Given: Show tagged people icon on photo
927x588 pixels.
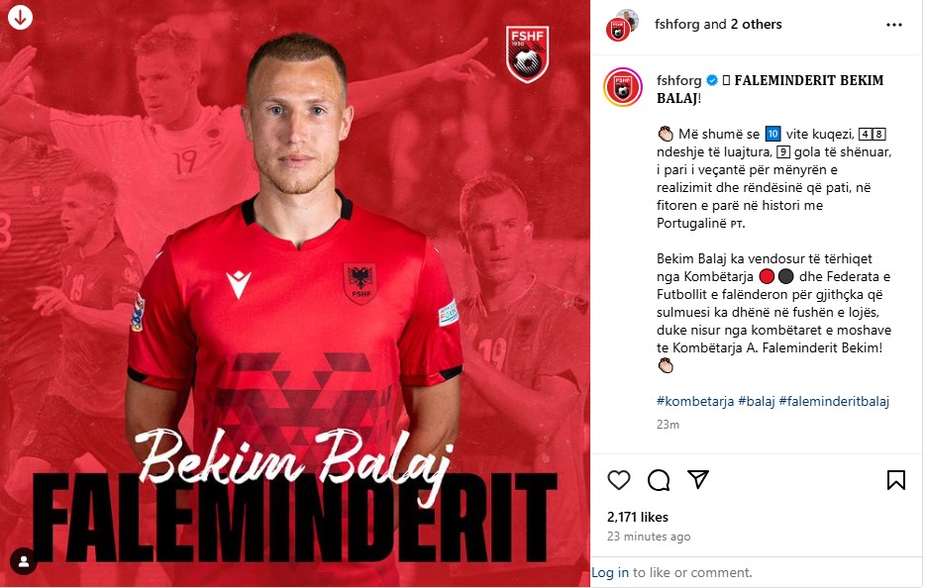Looking at the screenshot, I should pos(24,561).
